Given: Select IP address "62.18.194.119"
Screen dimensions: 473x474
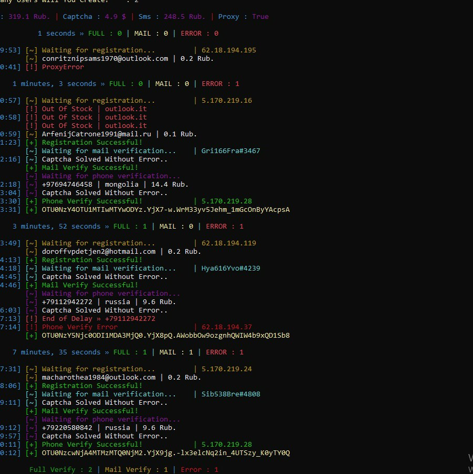Looking at the screenshot, I should [229, 243].
